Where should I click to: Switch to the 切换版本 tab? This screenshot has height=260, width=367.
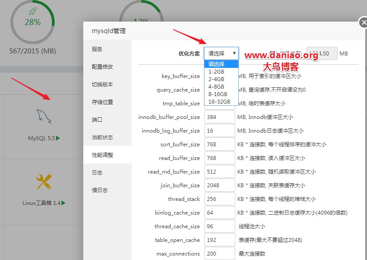[108, 84]
